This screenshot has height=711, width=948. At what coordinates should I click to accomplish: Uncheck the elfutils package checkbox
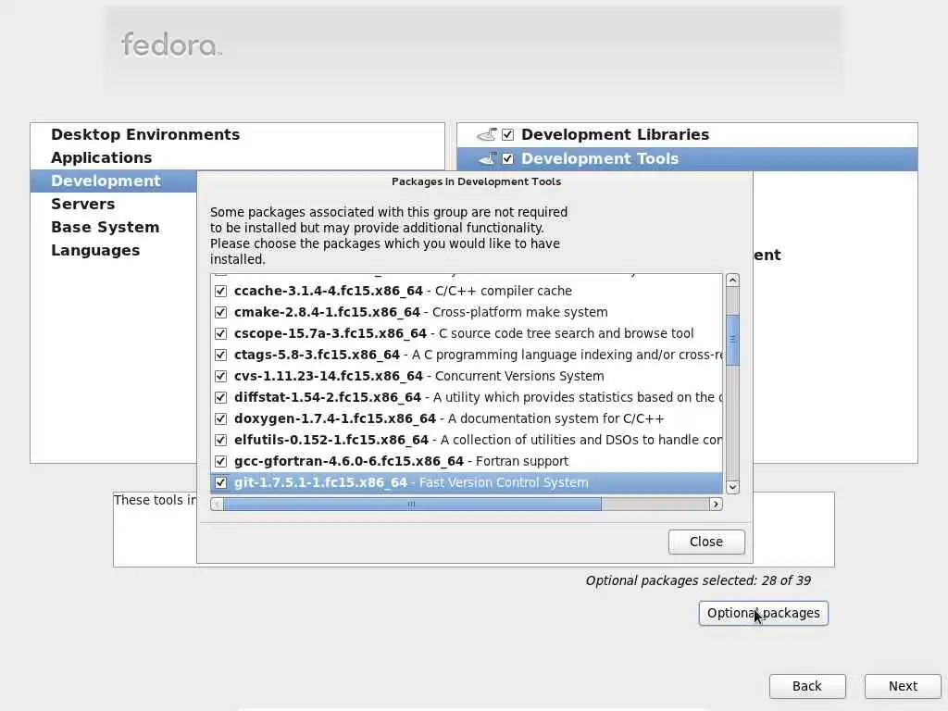pos(220,440)
